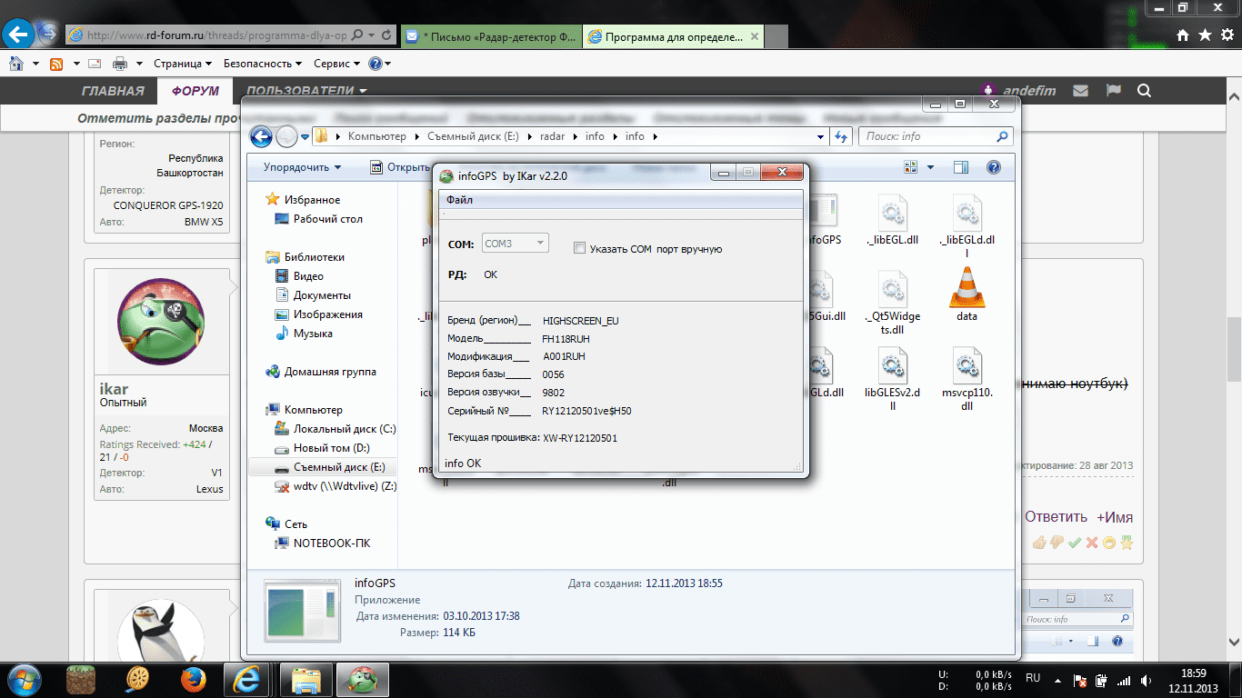This screenshot has height=698, width=1242.
Task: Switch to infoGPS in the taskbar
Action: click(x=364, y=679)
